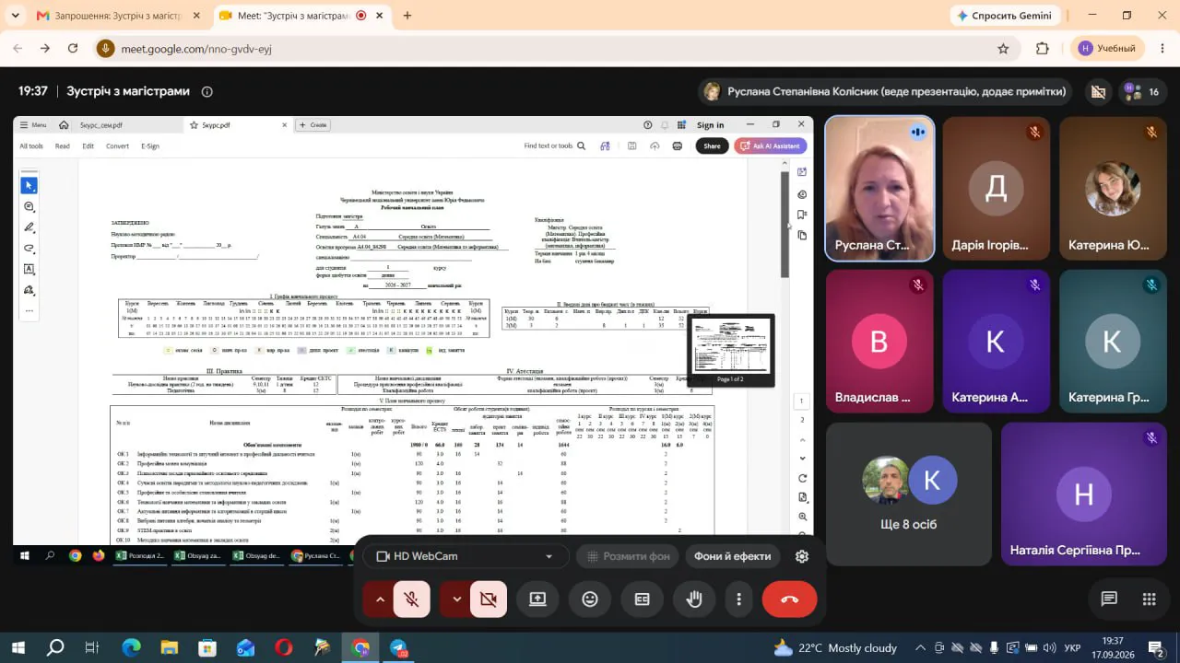
Task: Expand audio settings arrow beside microphone
Action: pos(379,599)
